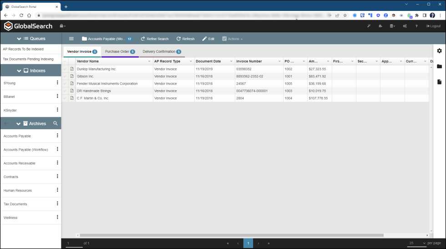Log out using Logout link
The height and width of the screenshot is (249, 446).
click(x=433, y=26)
